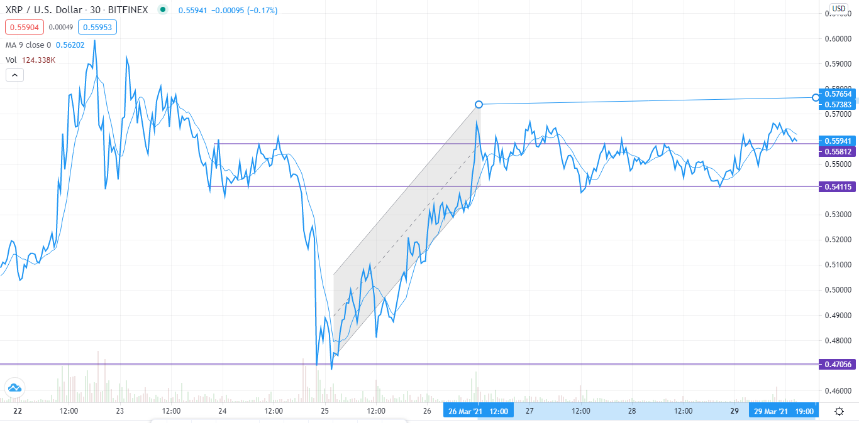Open chart settings gear icon
The image size is (859, 423).
(x=839, y=411)
